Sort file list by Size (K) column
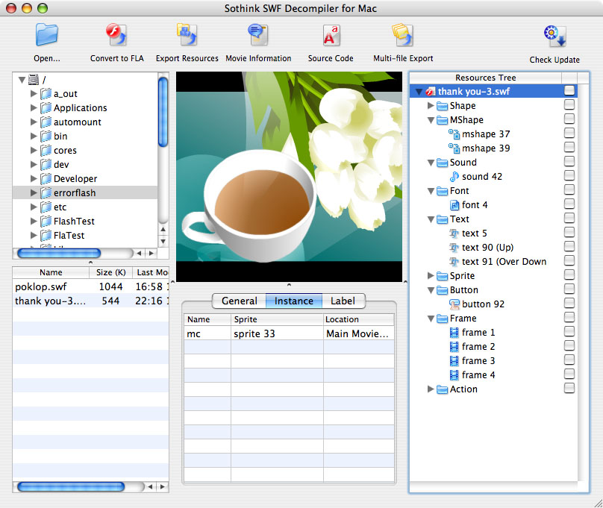 [x=110, y=272]
